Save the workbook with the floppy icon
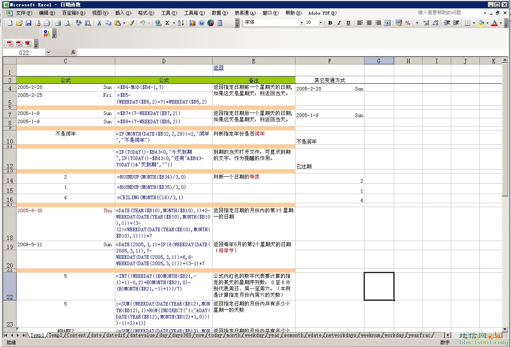Viewport: 511px width, 347px height. [x=28, y=23]
